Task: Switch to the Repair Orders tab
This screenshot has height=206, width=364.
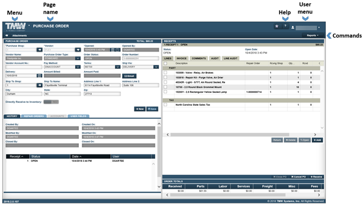Action: pyautogui.click(x=34, y=116)
